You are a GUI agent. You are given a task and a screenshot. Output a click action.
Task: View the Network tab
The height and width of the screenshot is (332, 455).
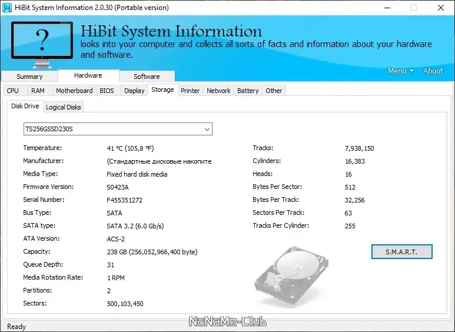(x=218, y=91)
